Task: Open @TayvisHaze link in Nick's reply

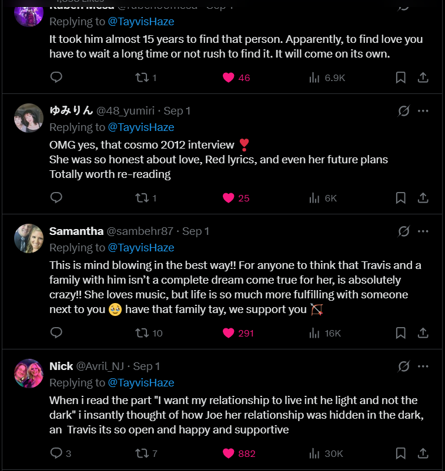Action: (141, 382)
